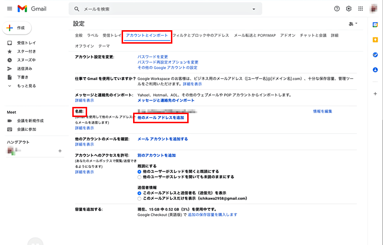The width and height of the screenshot is (383, 245).
Task: Open the あ input tools dropdown
Action: (x=353, y=23)
